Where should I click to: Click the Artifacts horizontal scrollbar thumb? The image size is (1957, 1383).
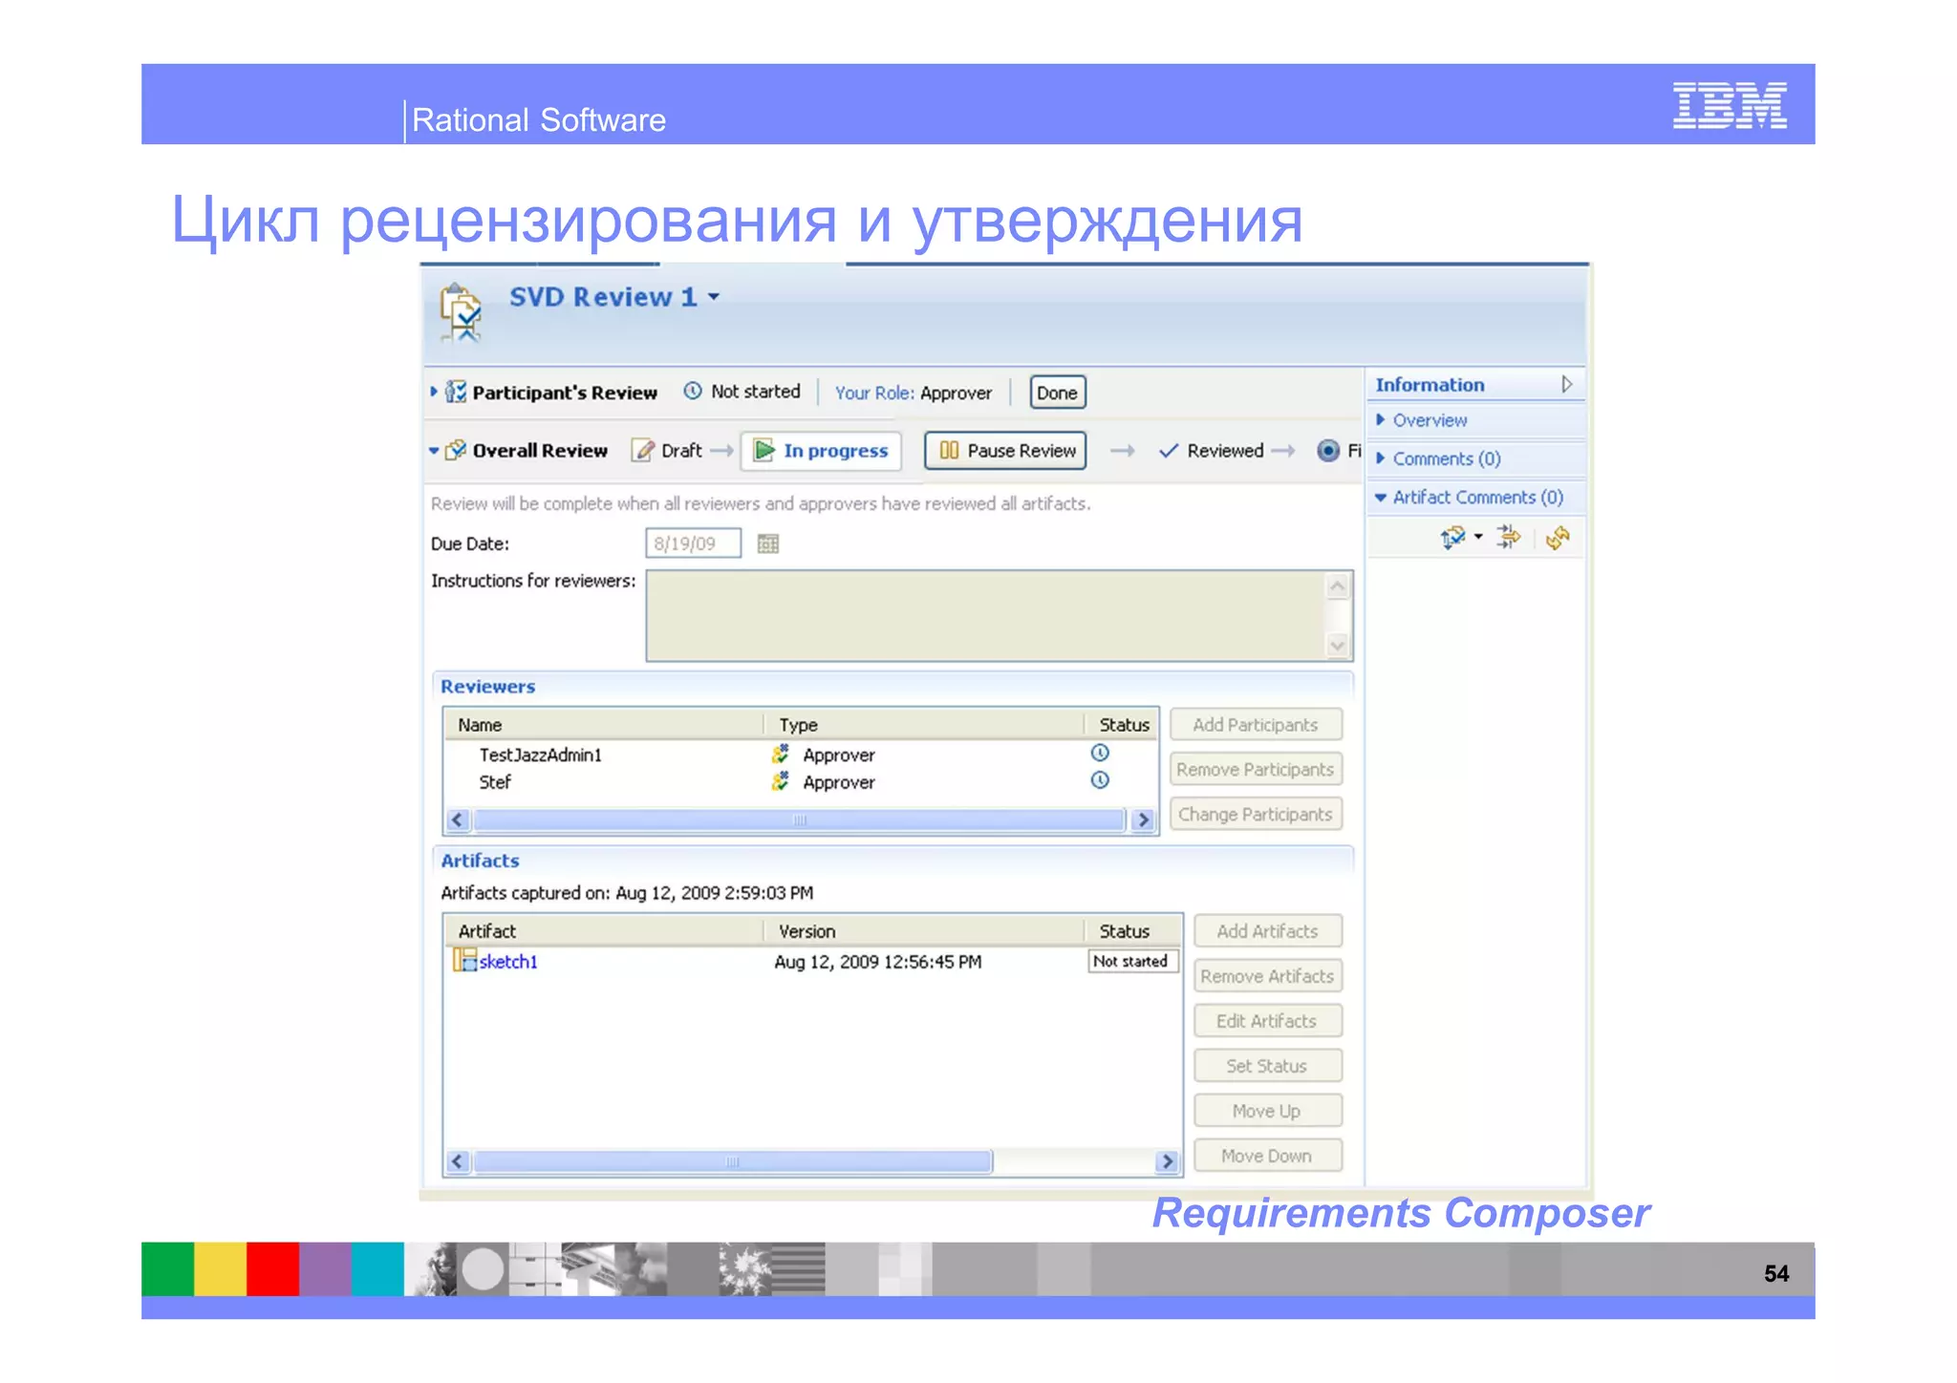pos(733,1161)
